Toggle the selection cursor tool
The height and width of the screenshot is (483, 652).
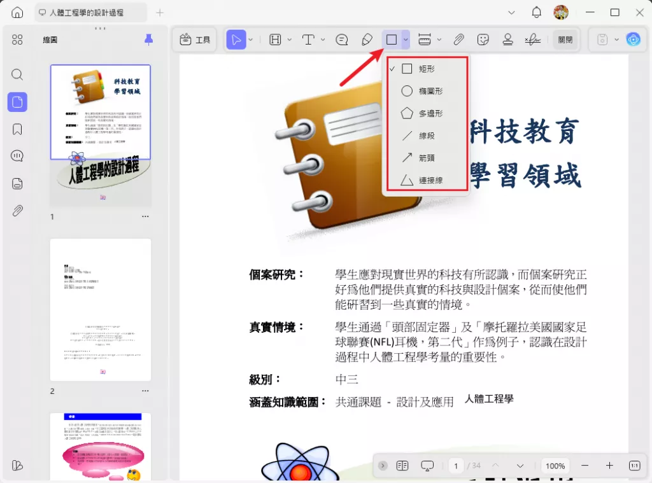pos(235,39)
